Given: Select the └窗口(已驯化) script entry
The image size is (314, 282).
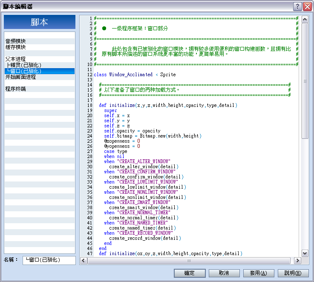Looking at the screenshot, I should tap(40, 71).
